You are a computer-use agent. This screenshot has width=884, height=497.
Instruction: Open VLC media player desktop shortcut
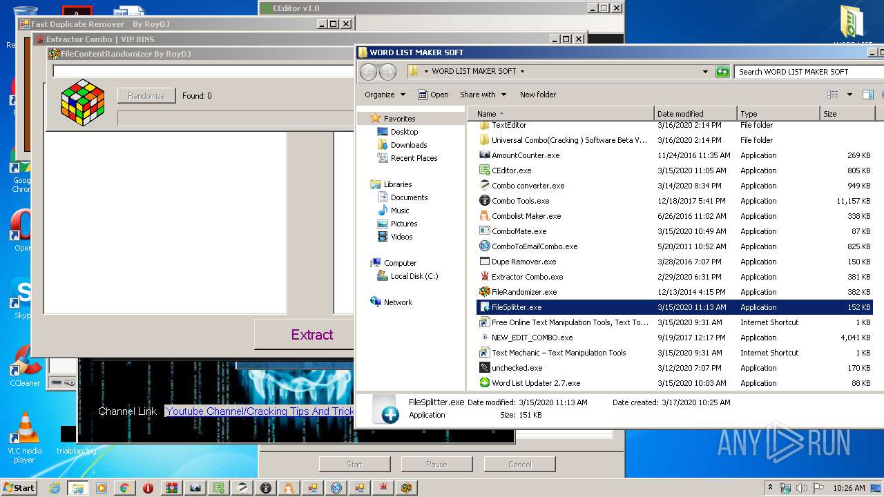(25, 438)
